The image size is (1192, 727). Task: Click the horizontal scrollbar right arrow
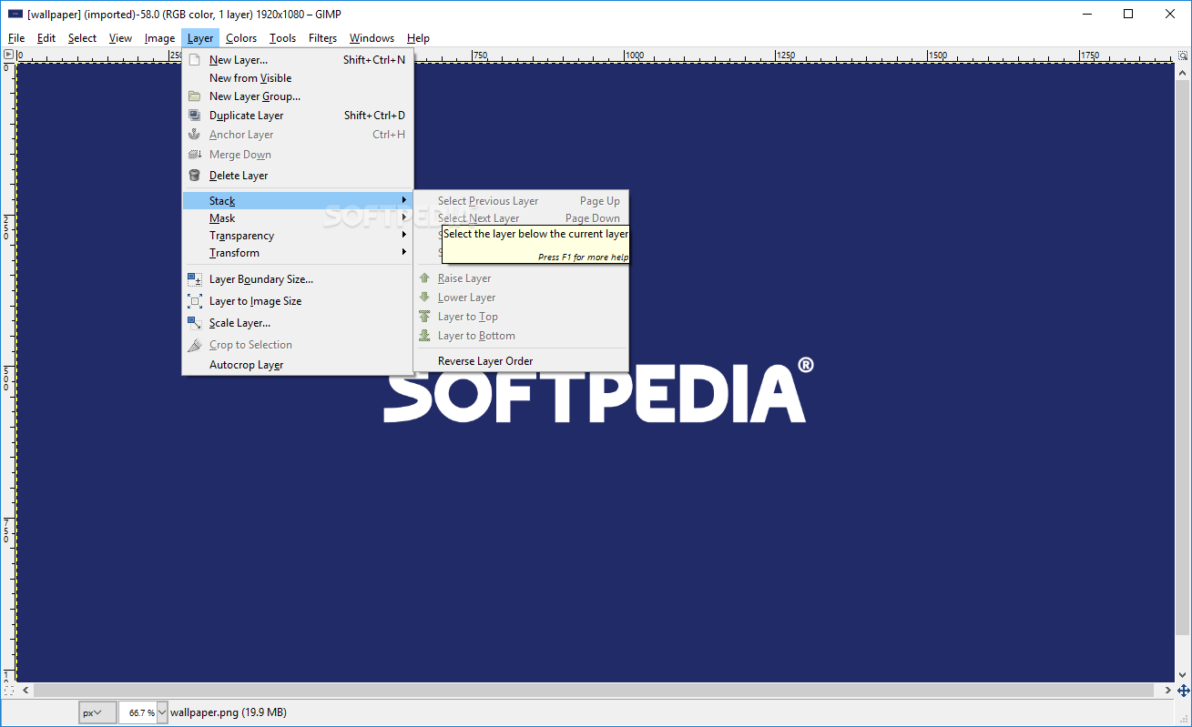pyautogui.click(x=1168, y=691)
